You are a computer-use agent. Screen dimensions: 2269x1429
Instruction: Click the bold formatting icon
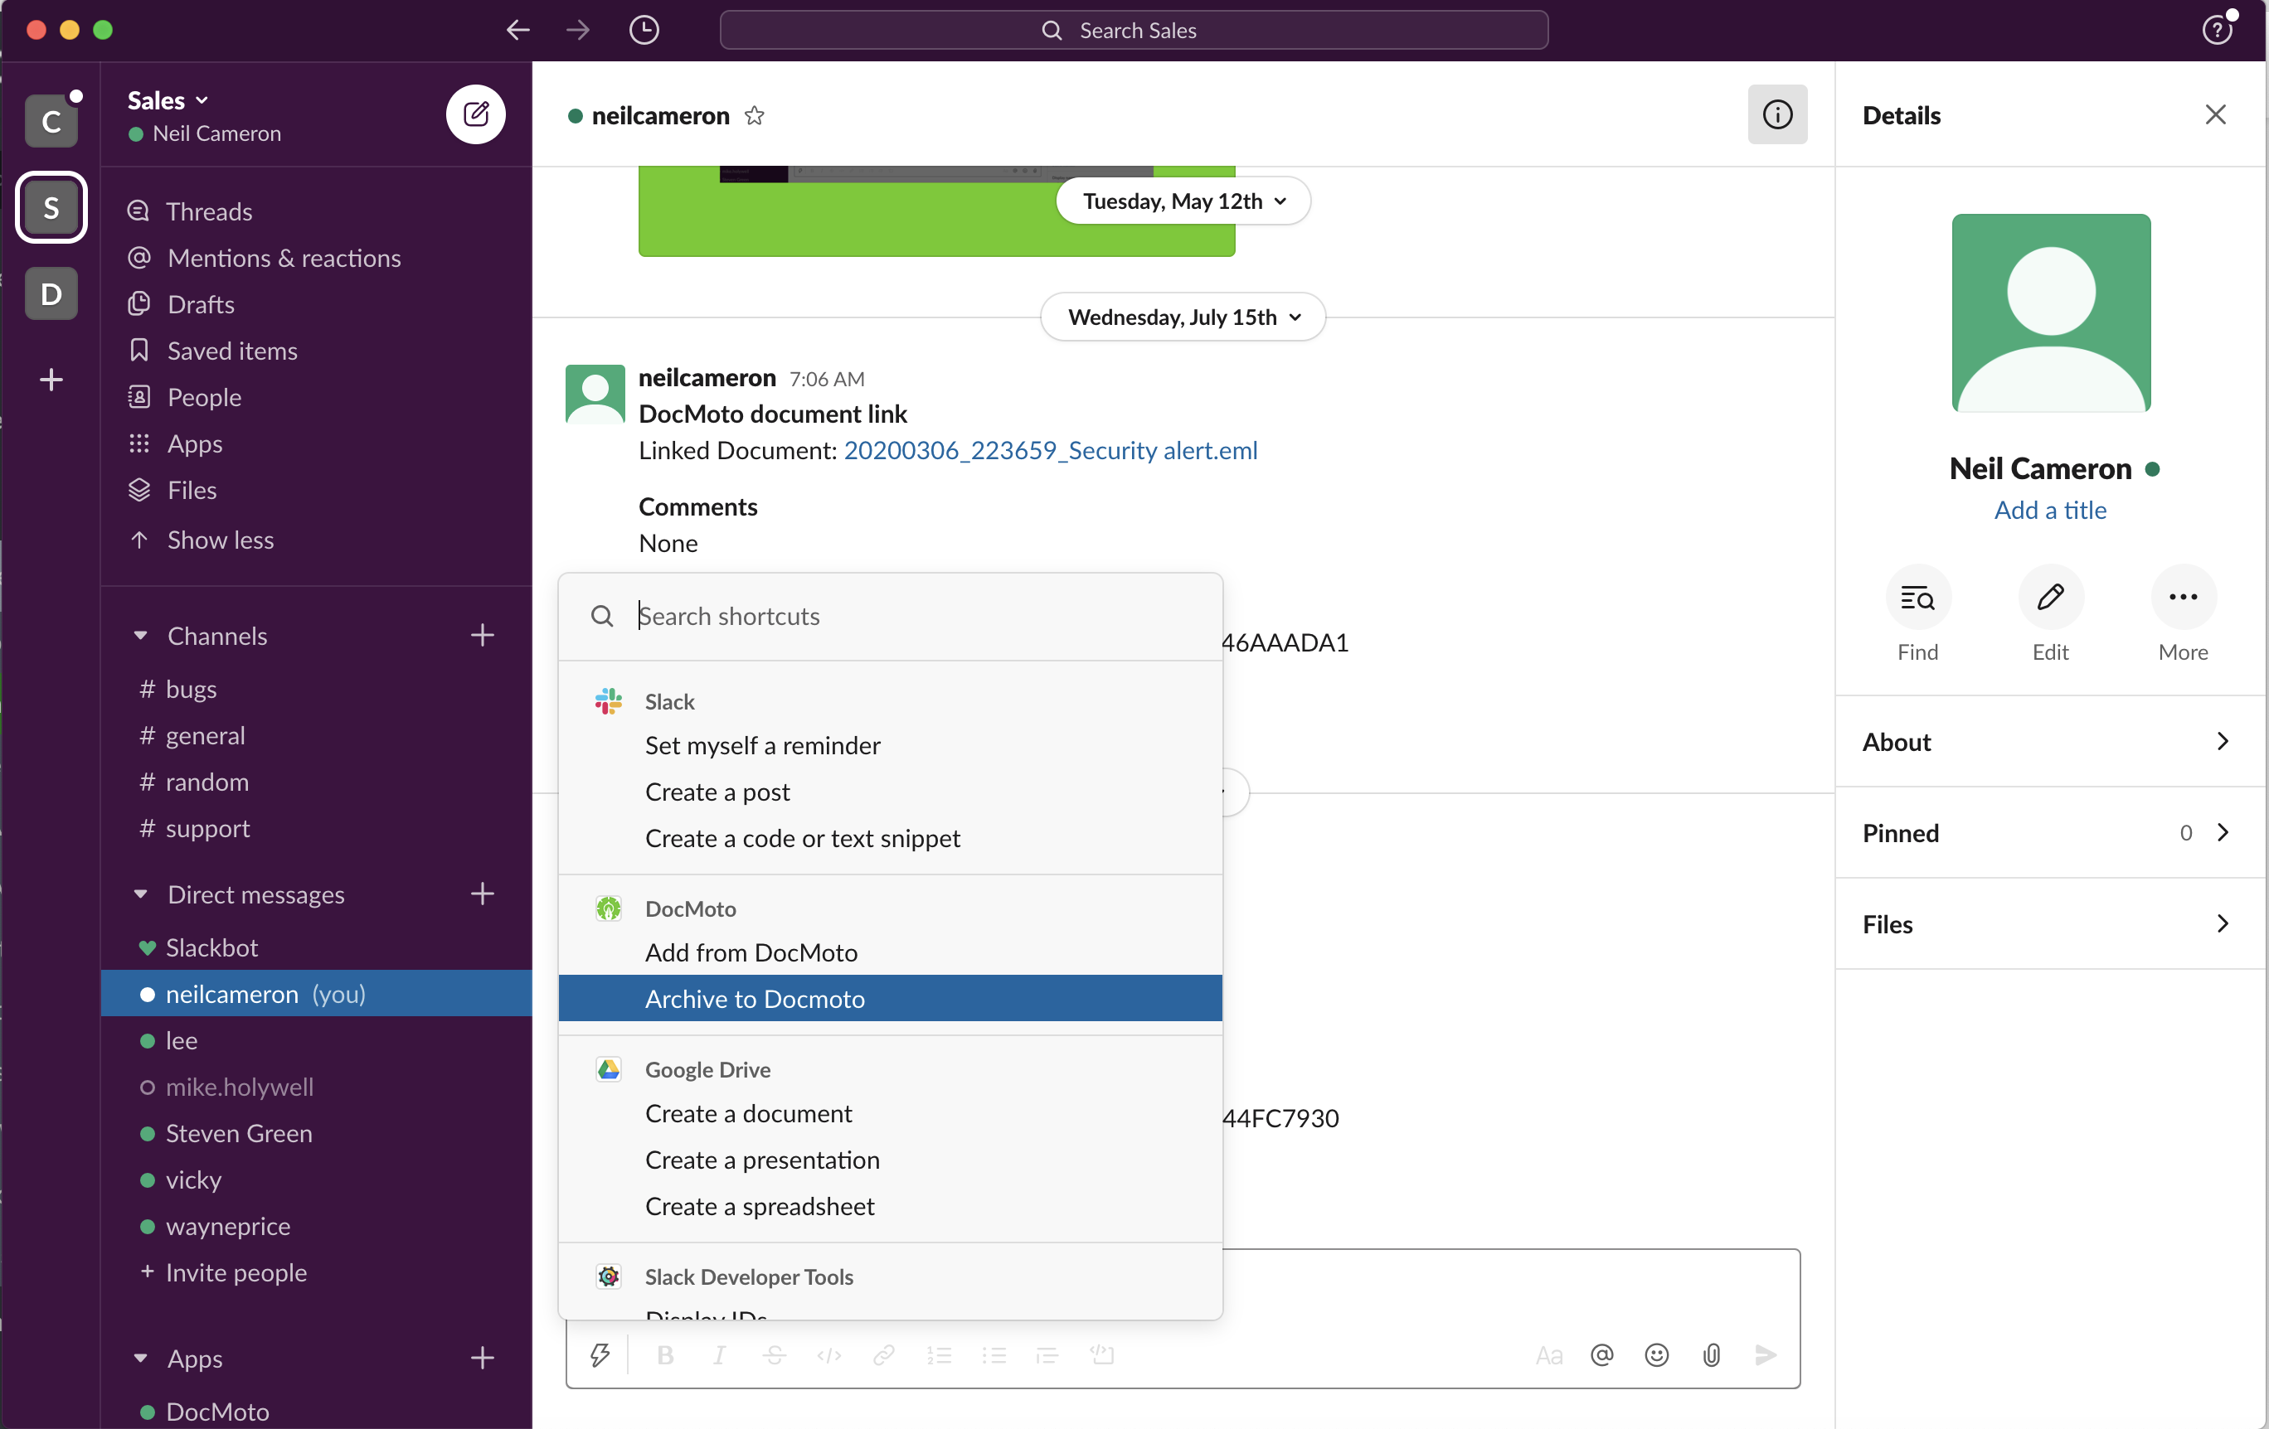[665, 1354]
